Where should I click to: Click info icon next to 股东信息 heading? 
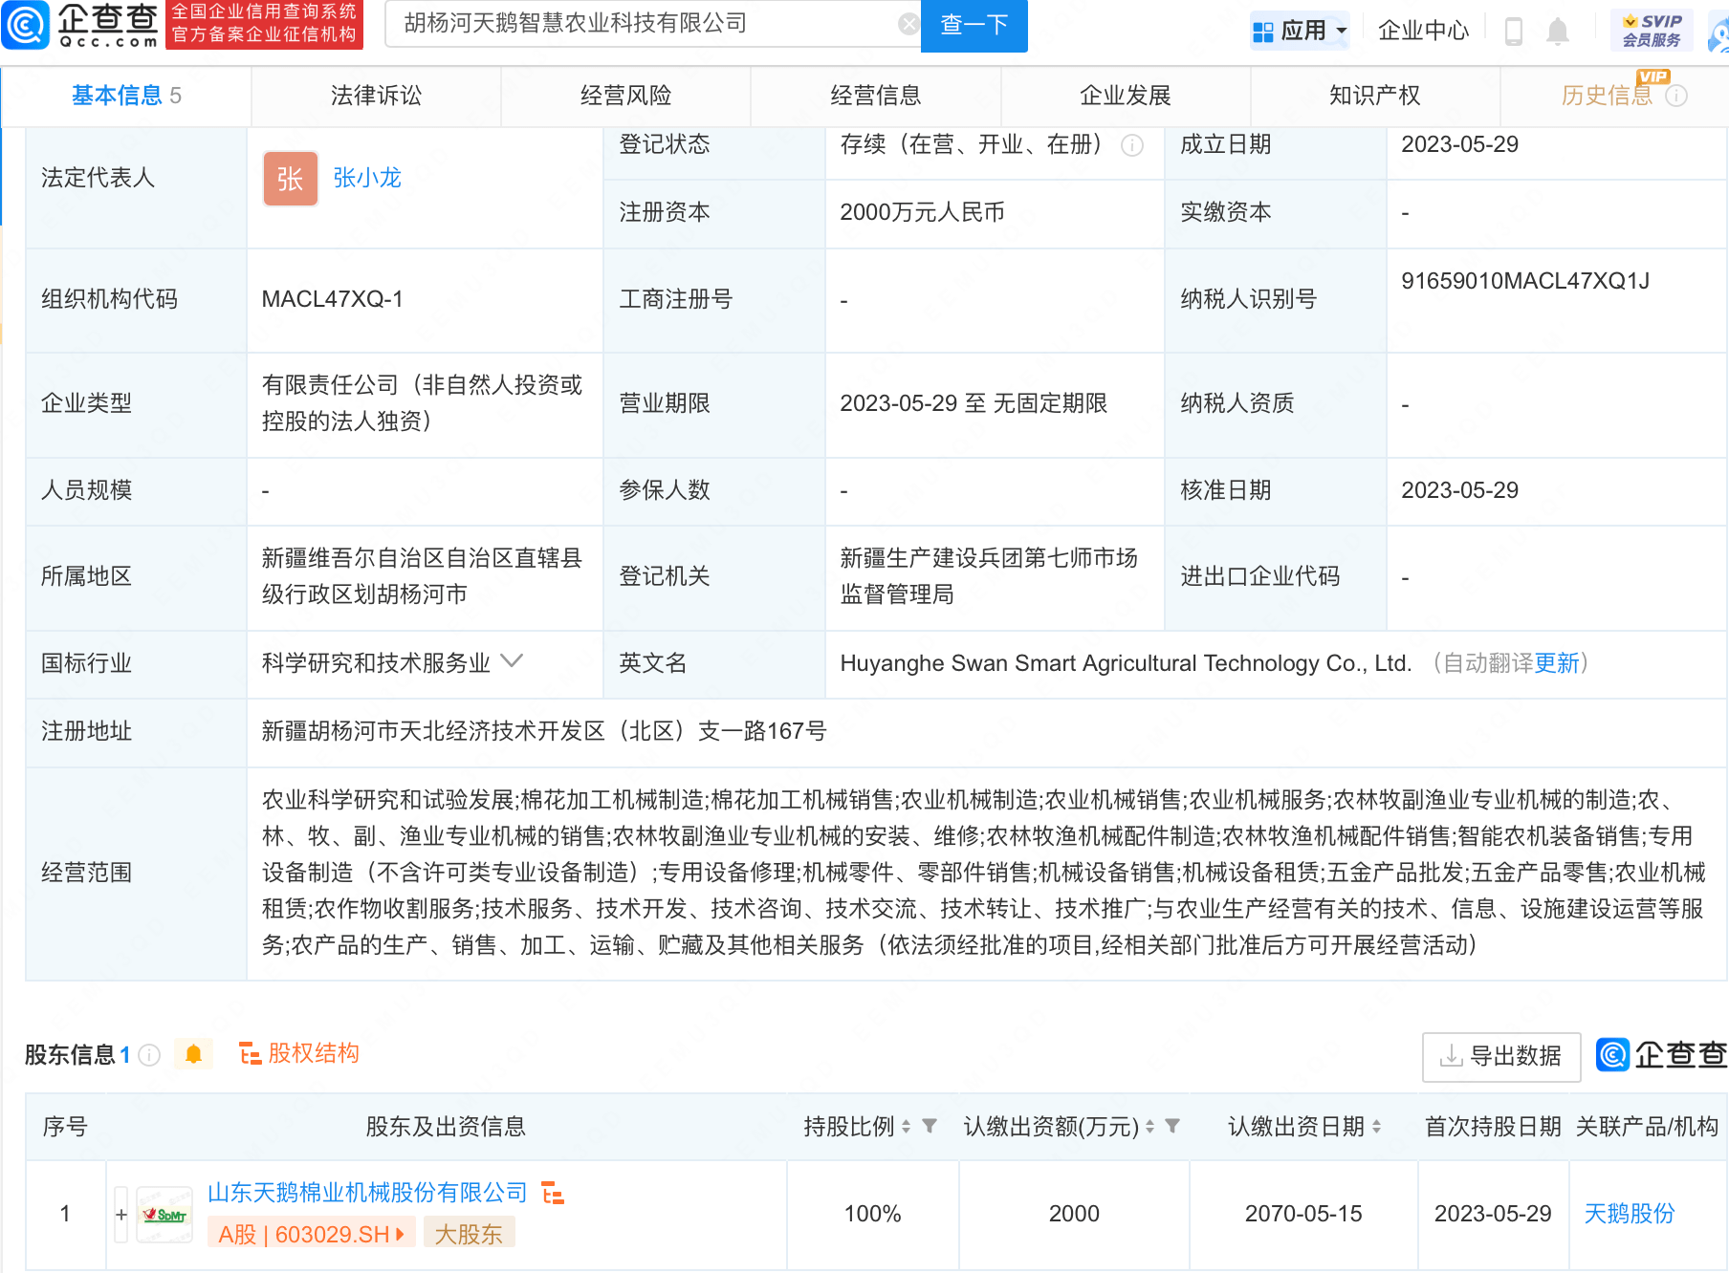click(149, 1054)
